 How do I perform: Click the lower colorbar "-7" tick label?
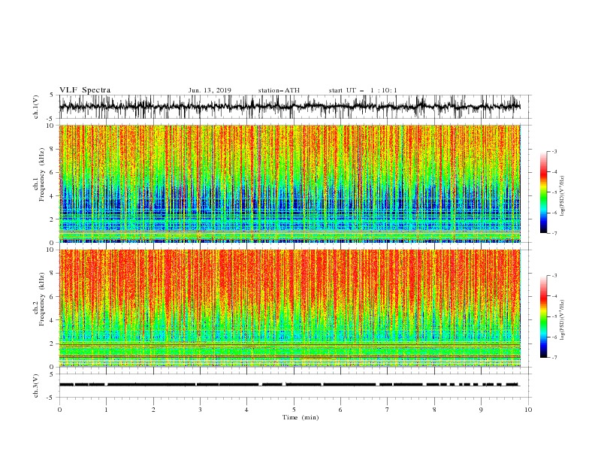point(554,358)
